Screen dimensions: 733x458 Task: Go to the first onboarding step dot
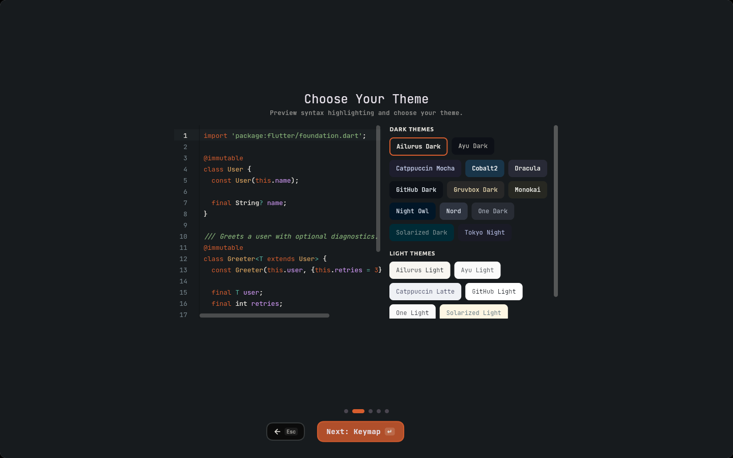[x=346, y=411]
